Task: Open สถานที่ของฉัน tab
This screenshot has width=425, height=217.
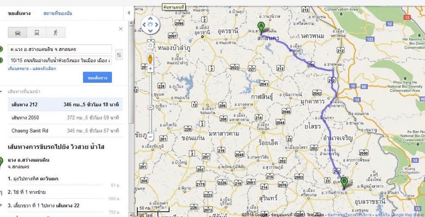Action: tap(58, 13)
